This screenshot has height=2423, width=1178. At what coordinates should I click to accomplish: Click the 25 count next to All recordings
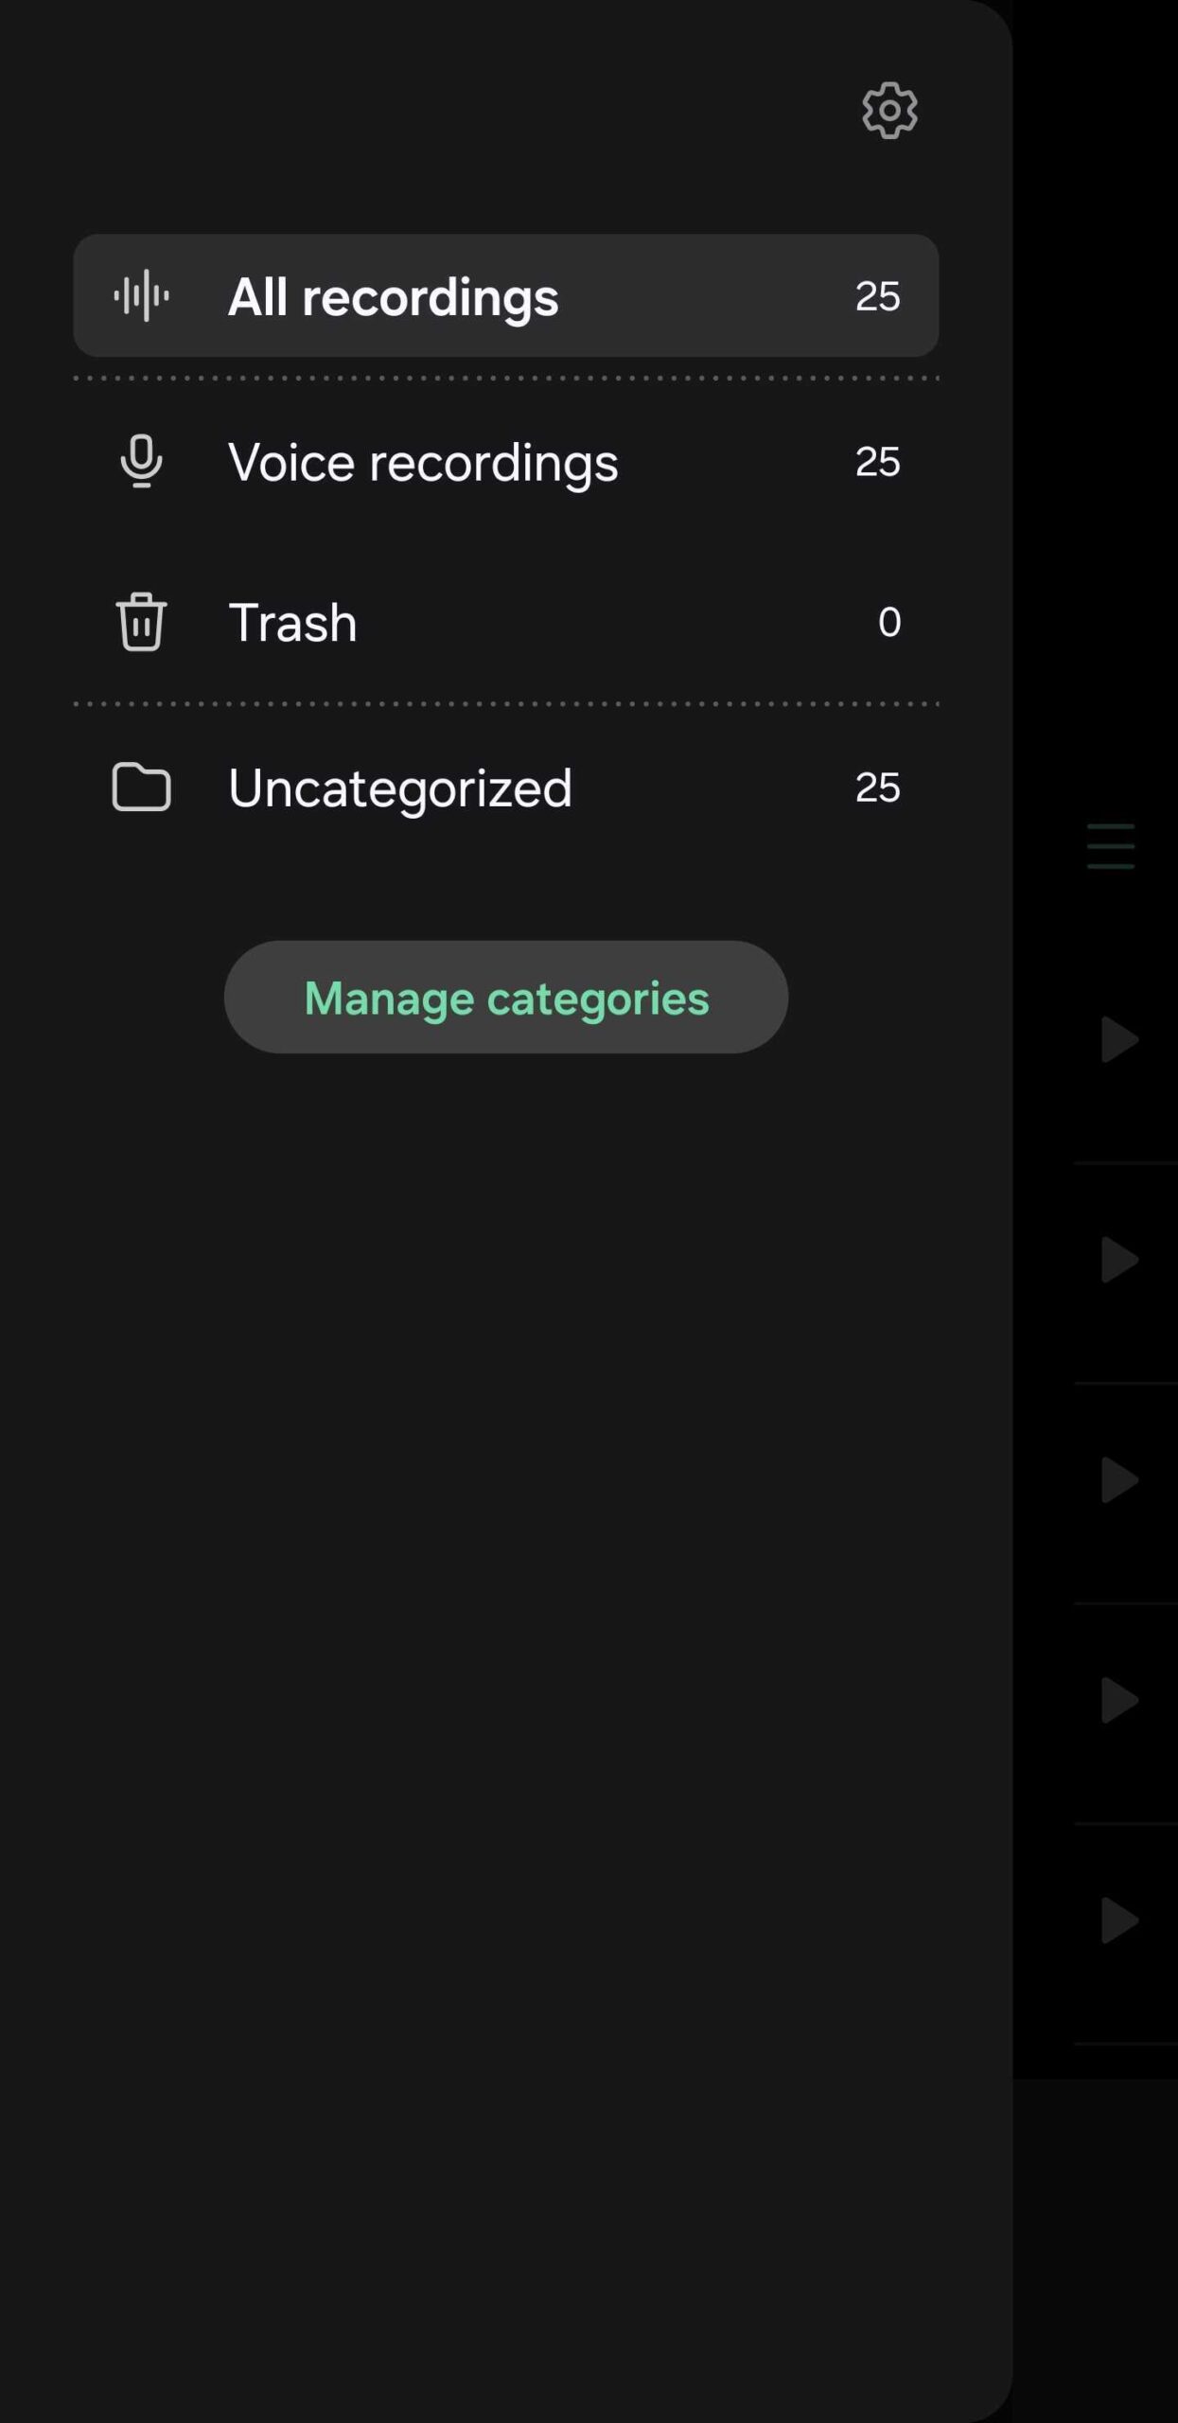[877, 296]
